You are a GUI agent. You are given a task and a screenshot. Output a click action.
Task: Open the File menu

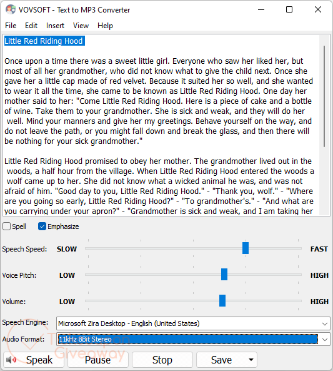click(x=11, y=26)
